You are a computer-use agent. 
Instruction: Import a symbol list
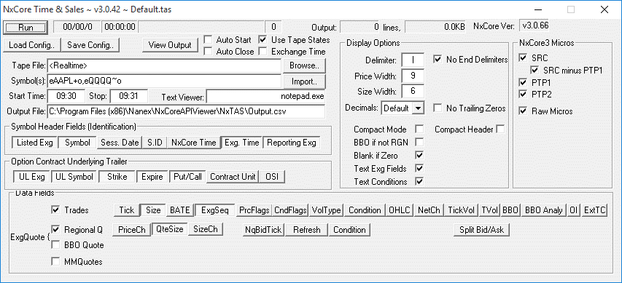point(304,82)
